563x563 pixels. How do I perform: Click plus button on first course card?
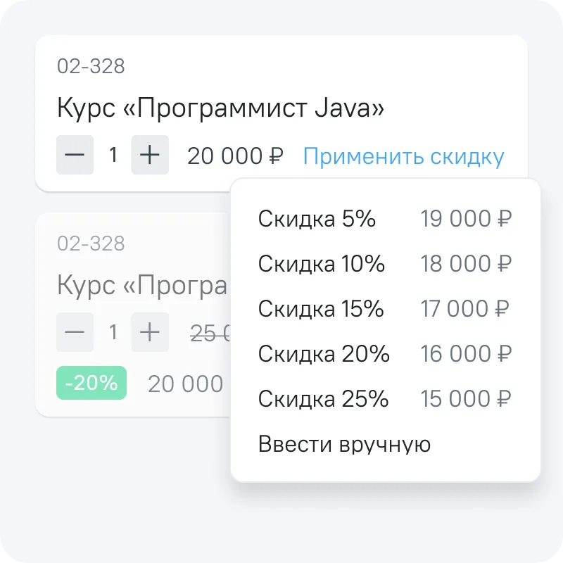pyautogui.click(x=150, y=155)
